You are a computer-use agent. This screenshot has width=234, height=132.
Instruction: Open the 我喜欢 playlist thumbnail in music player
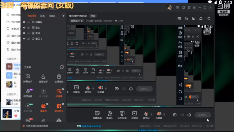click(9, 67)
